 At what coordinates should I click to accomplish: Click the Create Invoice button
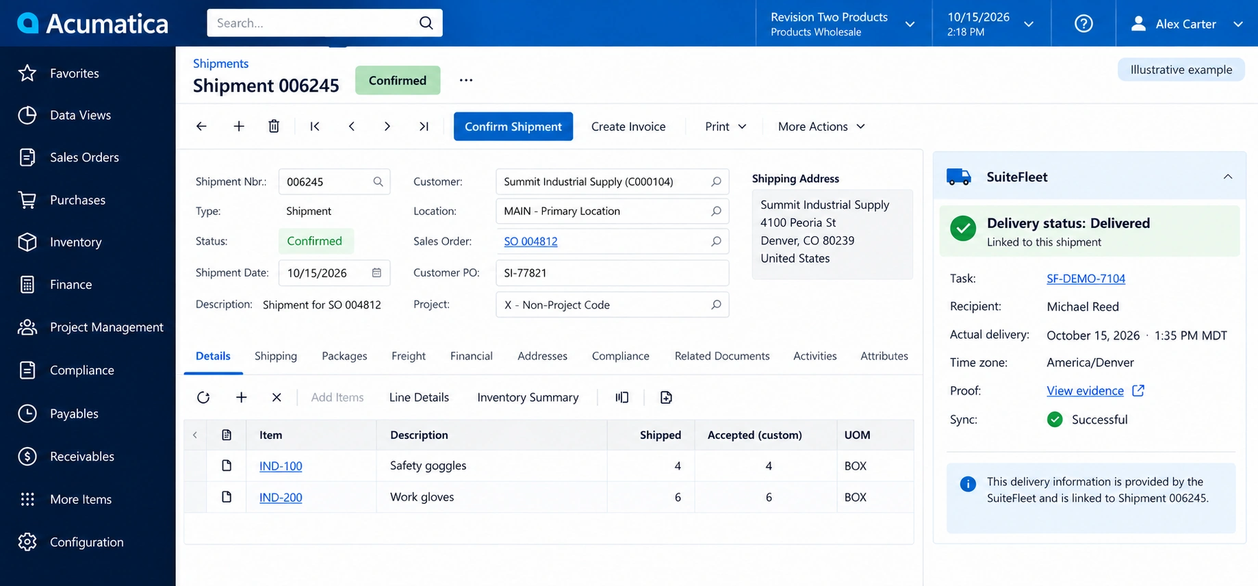tap(628, 127)
